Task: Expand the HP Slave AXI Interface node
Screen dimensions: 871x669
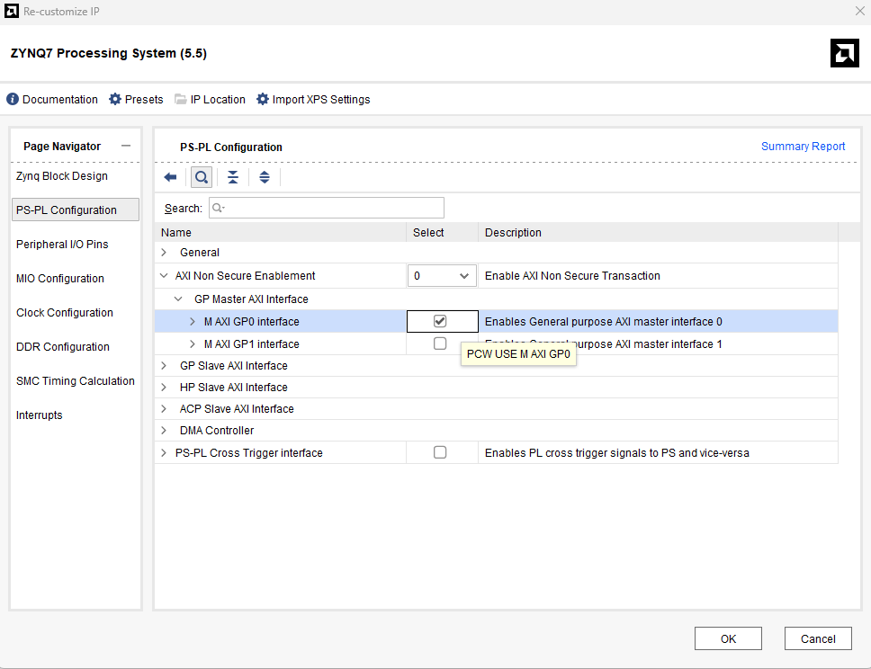Action: click(164, 388)
